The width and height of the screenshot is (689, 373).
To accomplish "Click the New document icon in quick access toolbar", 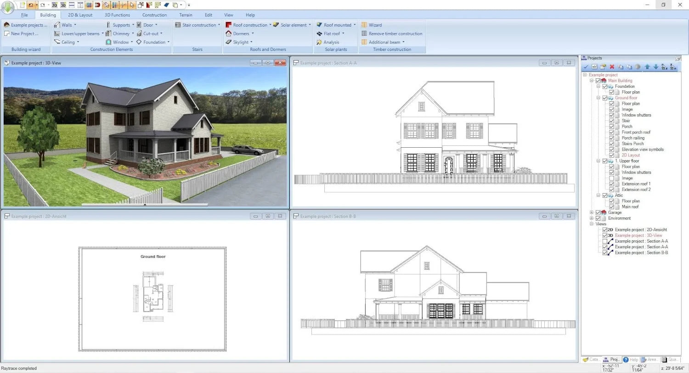I will point(22,5).
